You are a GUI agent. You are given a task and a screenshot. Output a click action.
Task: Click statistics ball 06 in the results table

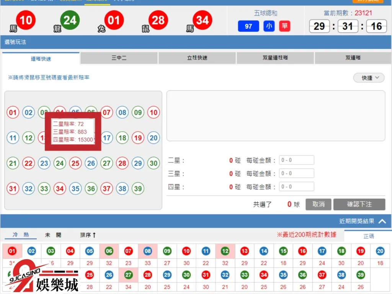[109, 251]
